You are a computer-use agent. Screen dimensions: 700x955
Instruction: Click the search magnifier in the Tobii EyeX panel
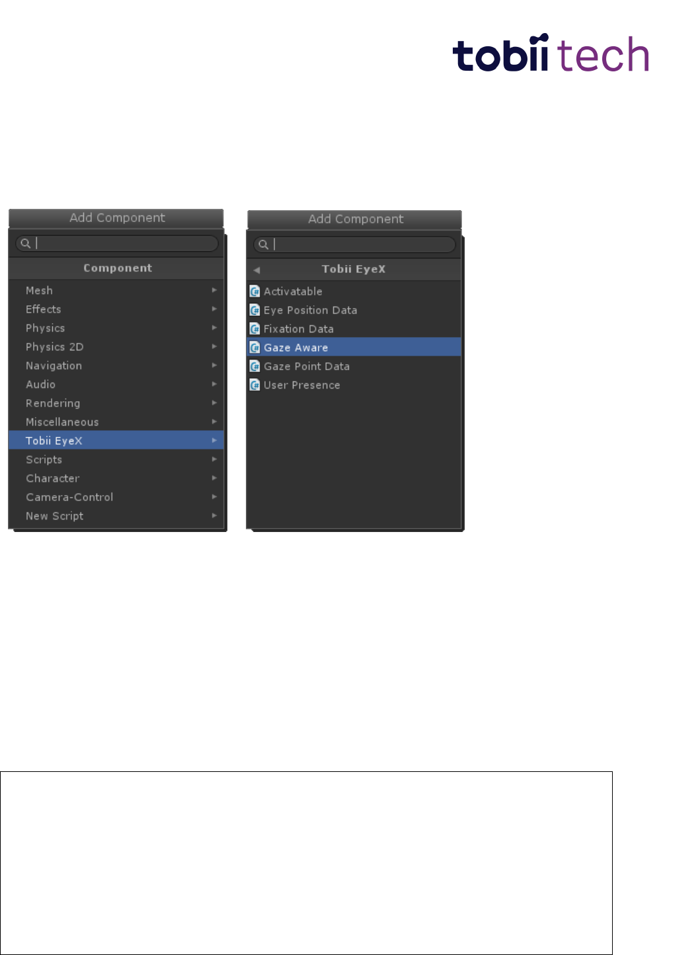point(263,245)
